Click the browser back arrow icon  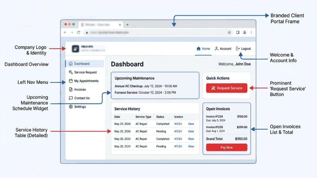(65, 33)
